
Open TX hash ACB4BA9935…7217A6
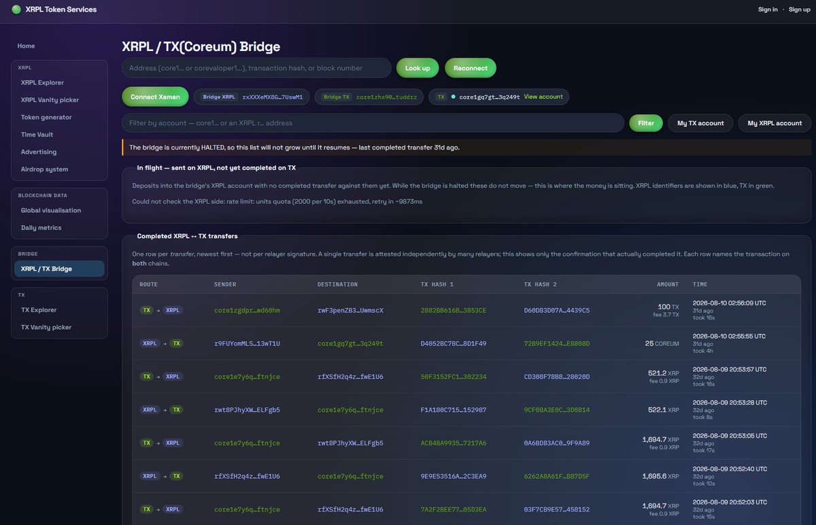point(454,443)
